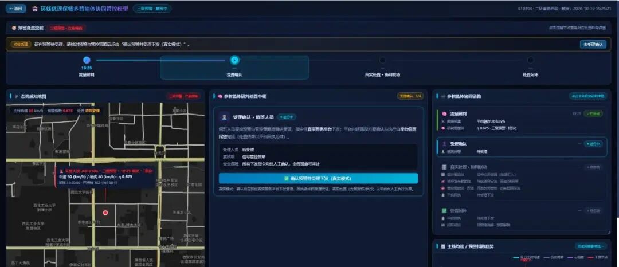The height and width of the screenshot is (267, 619).
Task: Click the person icon of 受理确认 card
Action: (444, 144)
